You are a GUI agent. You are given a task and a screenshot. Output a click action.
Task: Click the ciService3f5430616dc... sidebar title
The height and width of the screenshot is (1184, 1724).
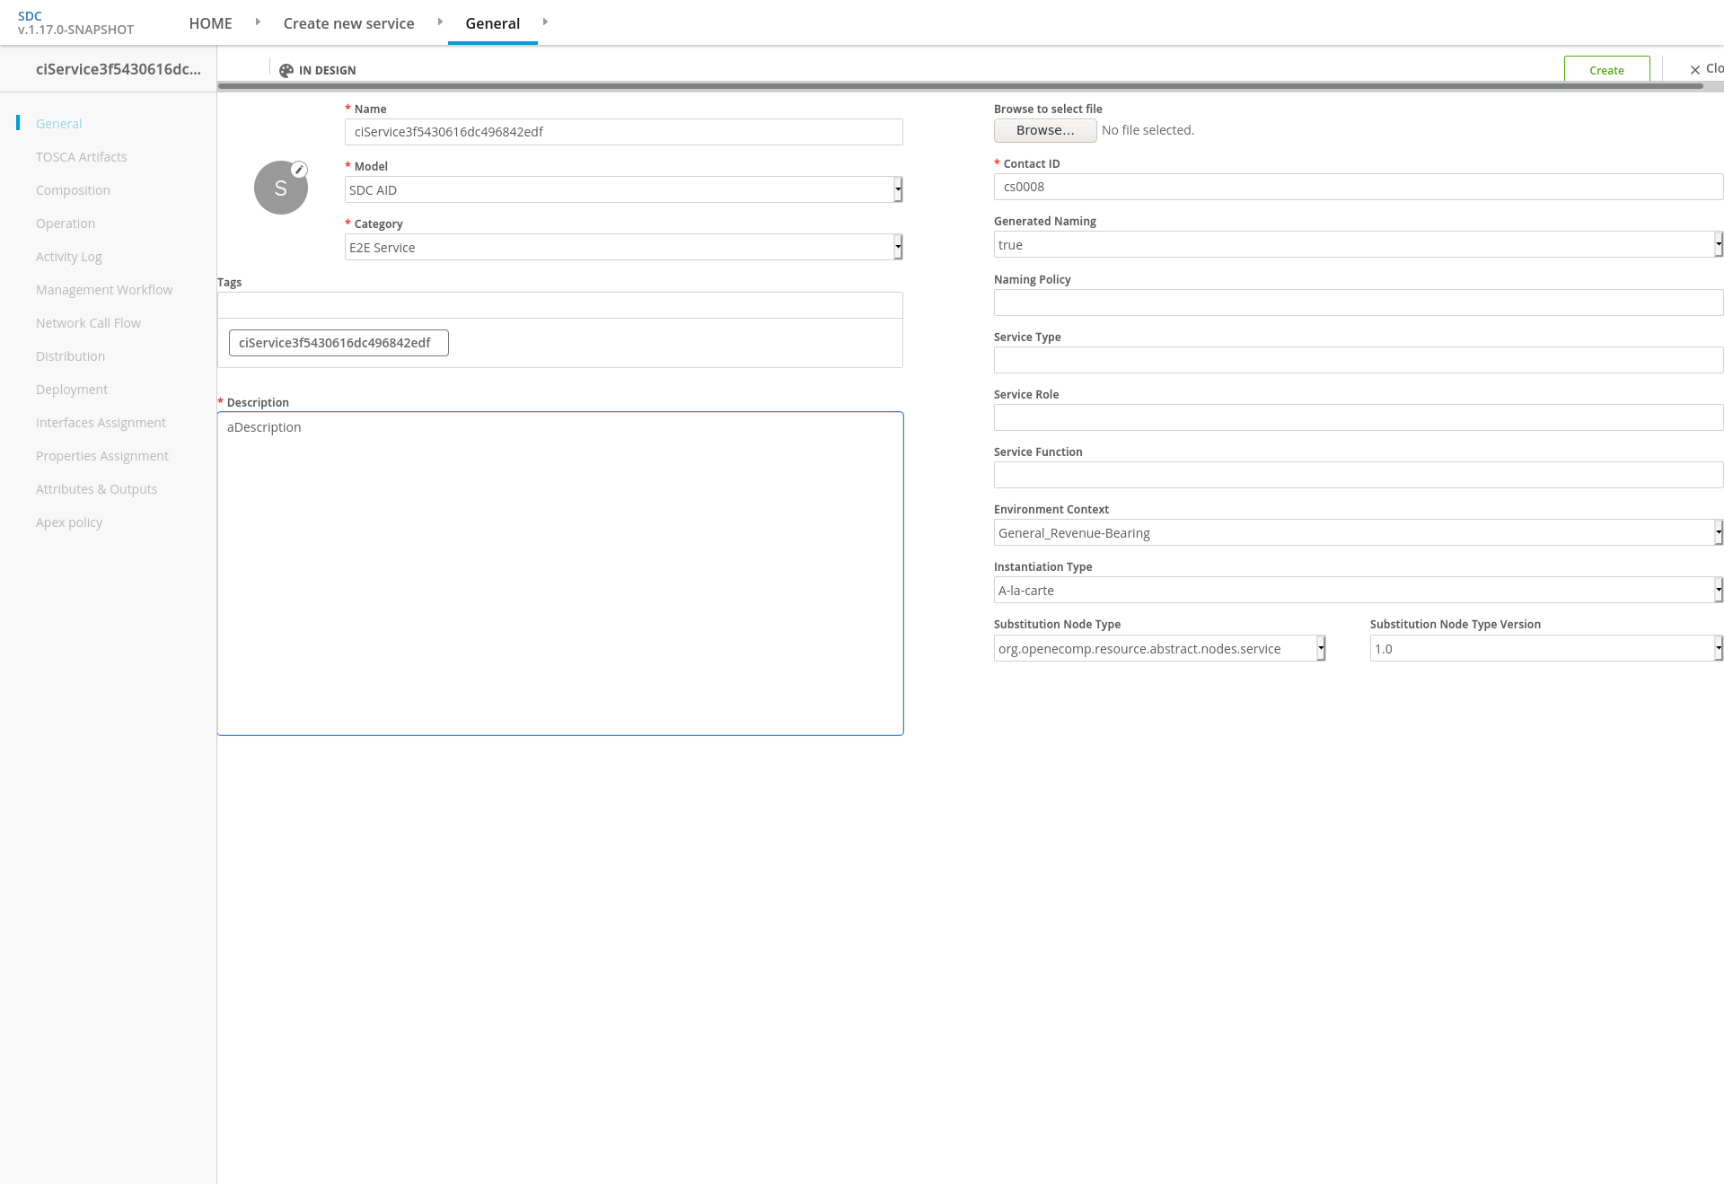[x=119, y=69]
